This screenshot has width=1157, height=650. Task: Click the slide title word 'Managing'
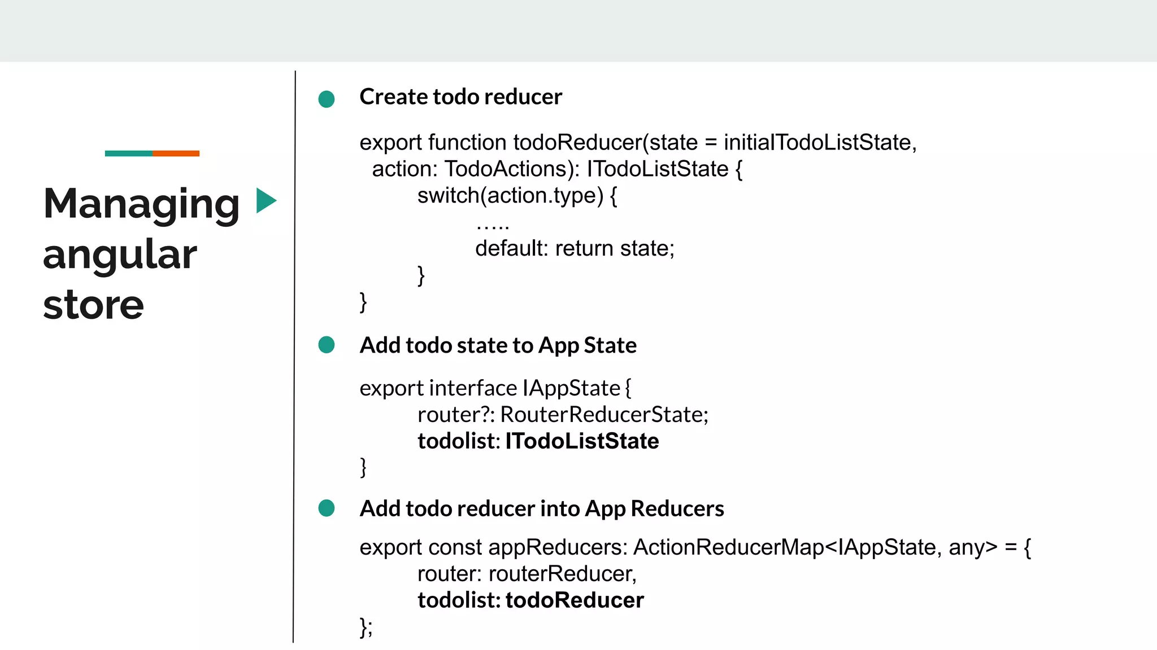click(141, 204)
